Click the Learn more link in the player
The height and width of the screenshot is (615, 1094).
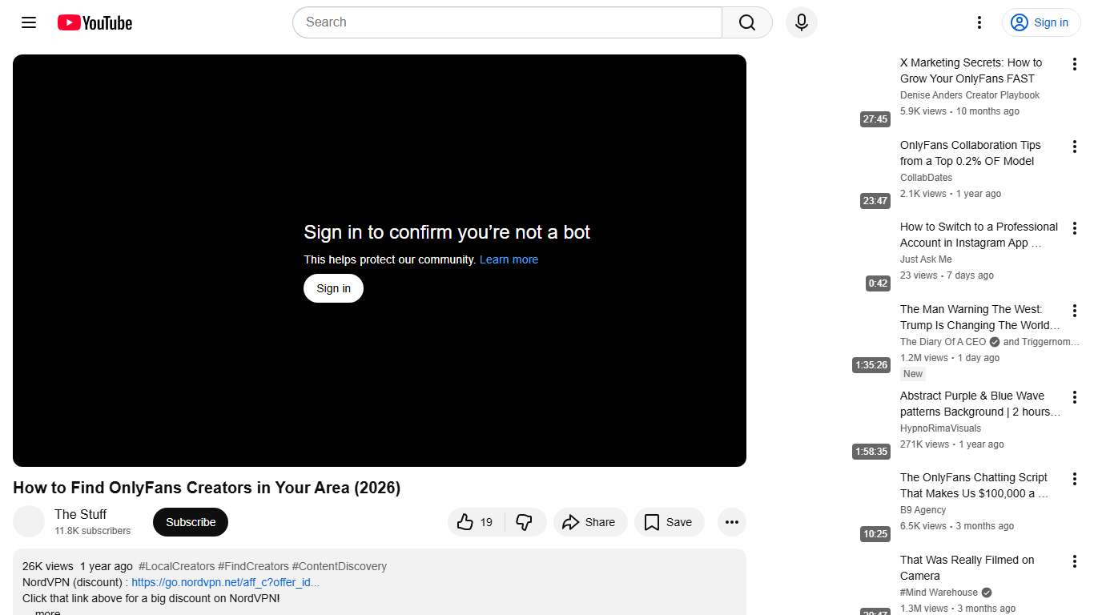pos(509,259)
